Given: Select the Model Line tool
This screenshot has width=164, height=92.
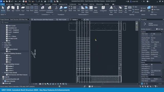Looking at the screenshot, I should (115, 9).
